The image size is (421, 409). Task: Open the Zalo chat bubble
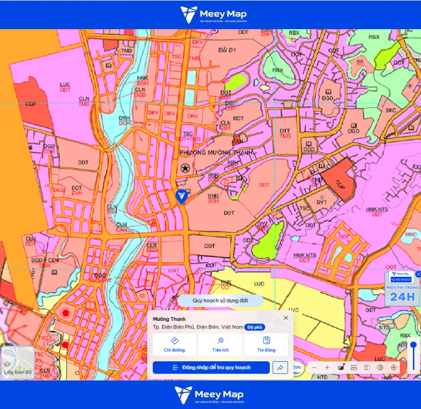[x=297, y=367]
